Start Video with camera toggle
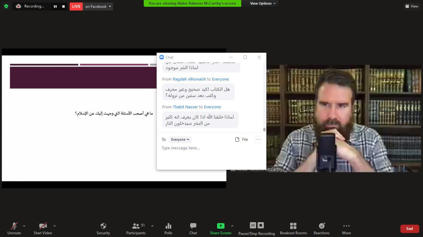 pyautogui.click(x=43, y=228)
